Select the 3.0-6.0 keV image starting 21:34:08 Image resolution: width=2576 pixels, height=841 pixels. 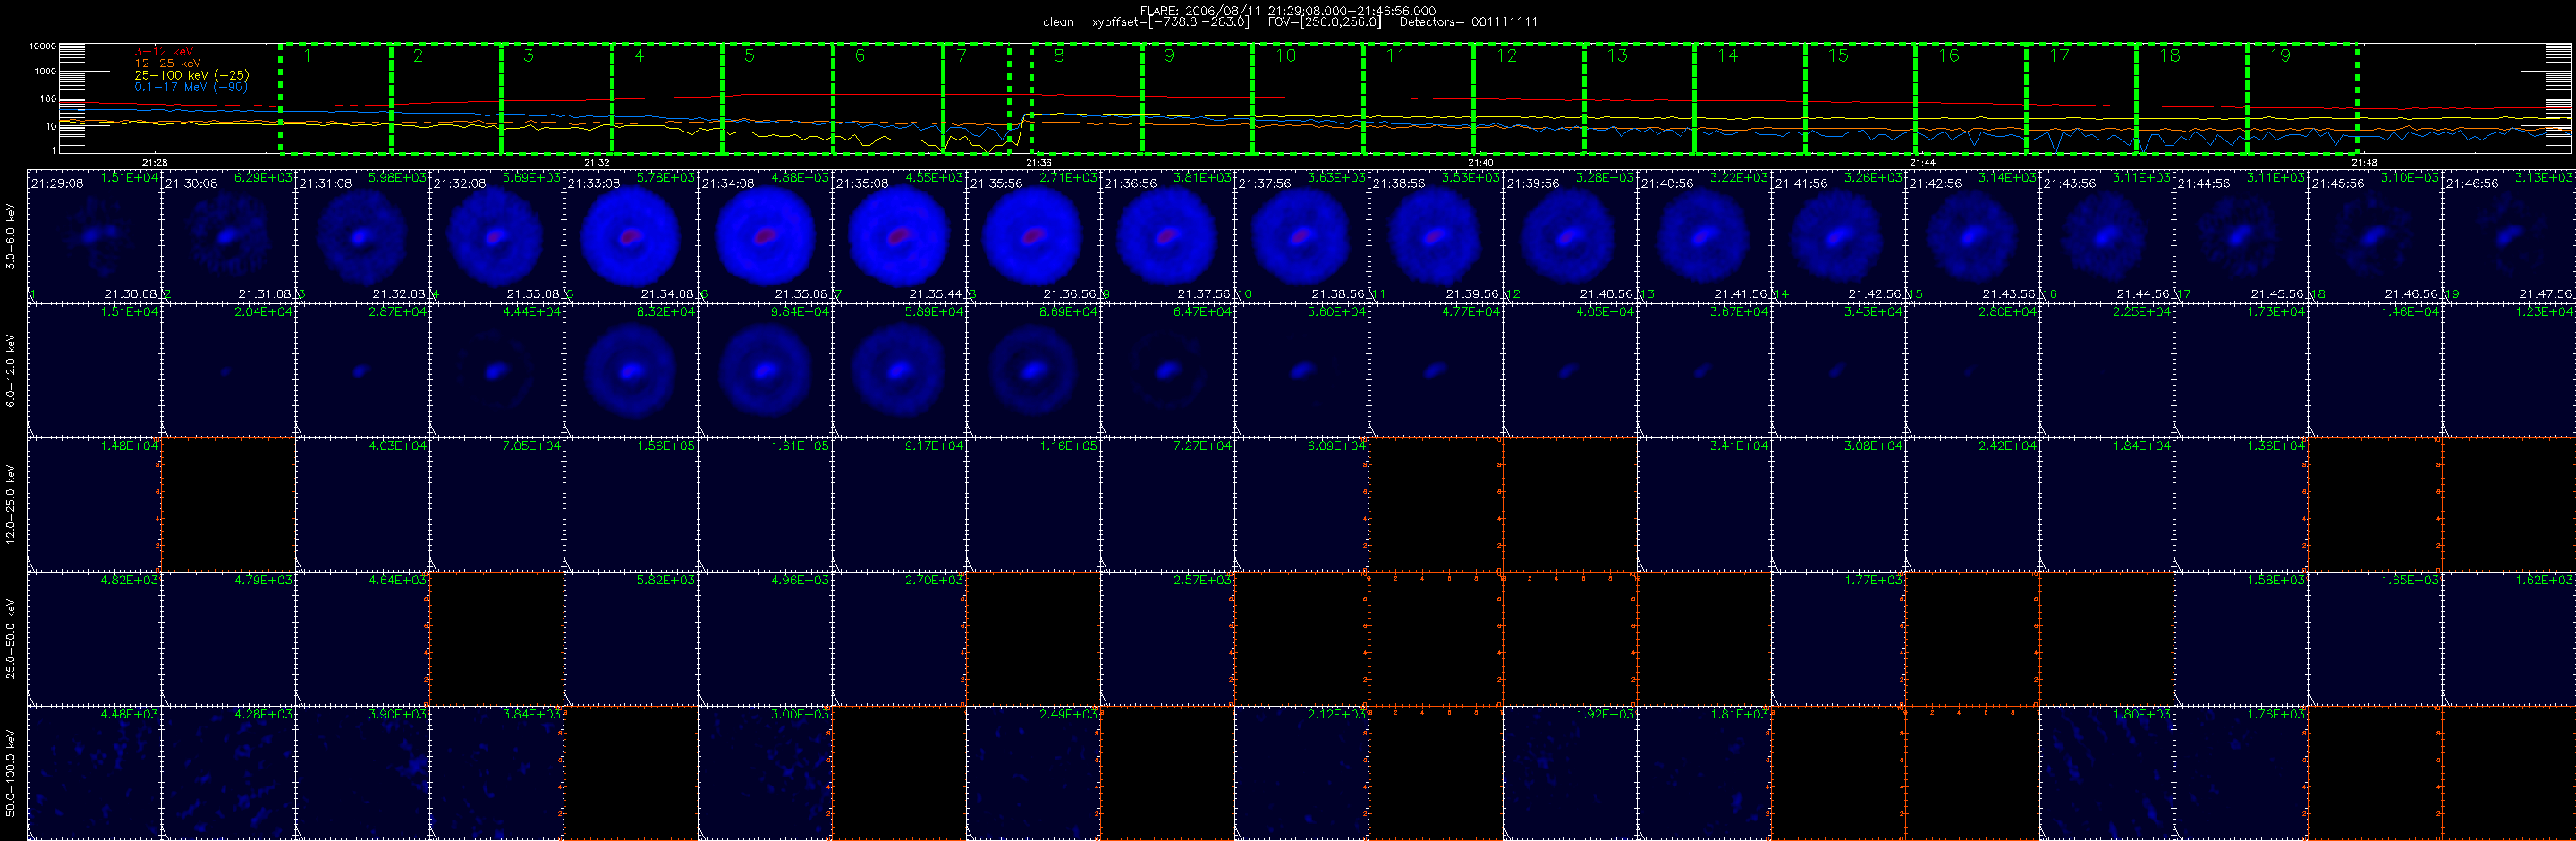click(765, 236)
